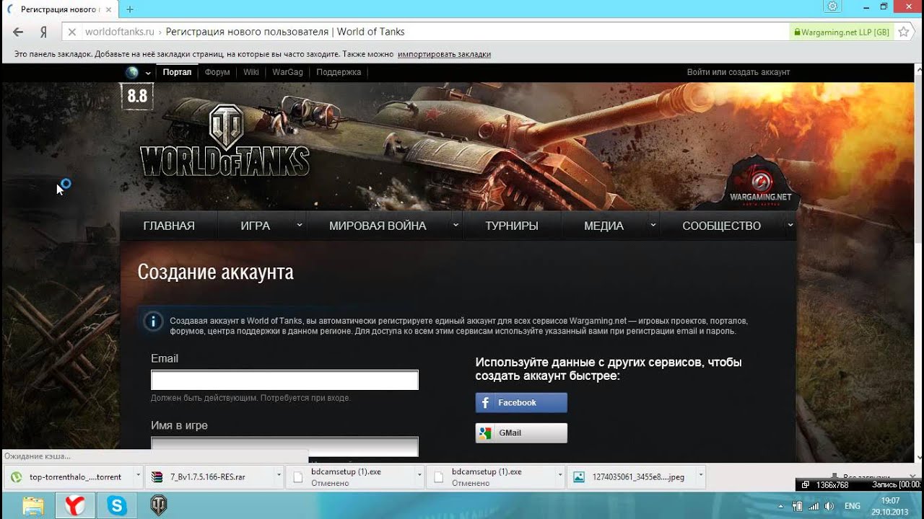
Task: Expand options for 7_Bv1.7.5.166-RES.rar download
Action: click(x=279, y=476)
